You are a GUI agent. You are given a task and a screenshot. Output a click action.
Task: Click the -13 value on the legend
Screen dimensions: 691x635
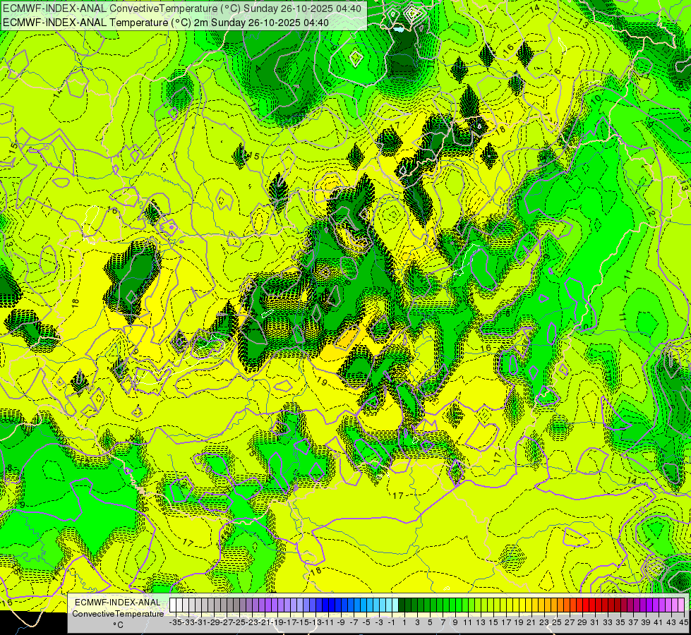(316, 622)
